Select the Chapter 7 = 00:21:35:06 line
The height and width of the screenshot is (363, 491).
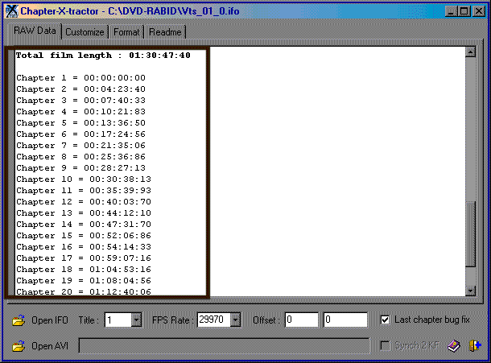click(x=81, y=146)
